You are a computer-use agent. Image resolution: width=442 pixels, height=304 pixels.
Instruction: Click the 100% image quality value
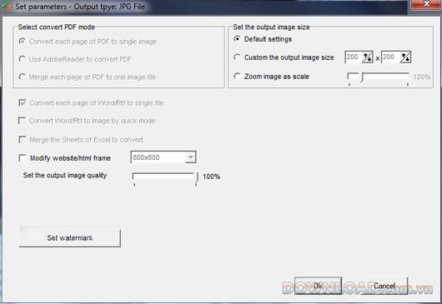coord(212,177)
